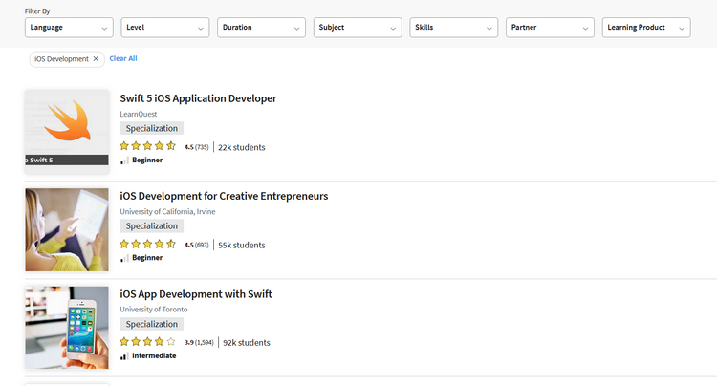Click level bars icon for Creative Entrepreneurs Beginner
Viewport: 717px width, 386px height.
(124, 259)
